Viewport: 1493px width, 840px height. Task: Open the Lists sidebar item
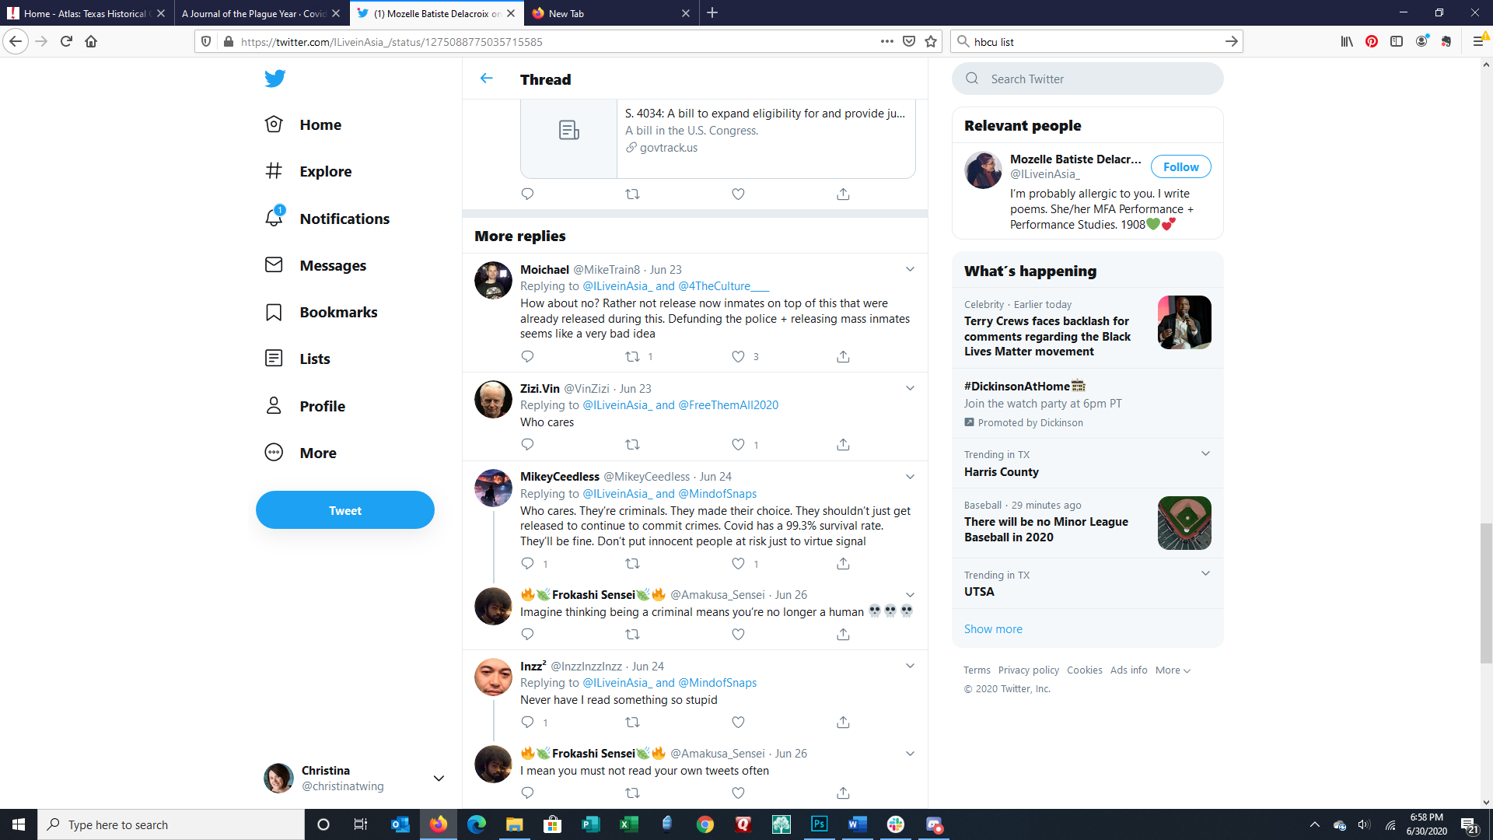[x=314, y=359]
